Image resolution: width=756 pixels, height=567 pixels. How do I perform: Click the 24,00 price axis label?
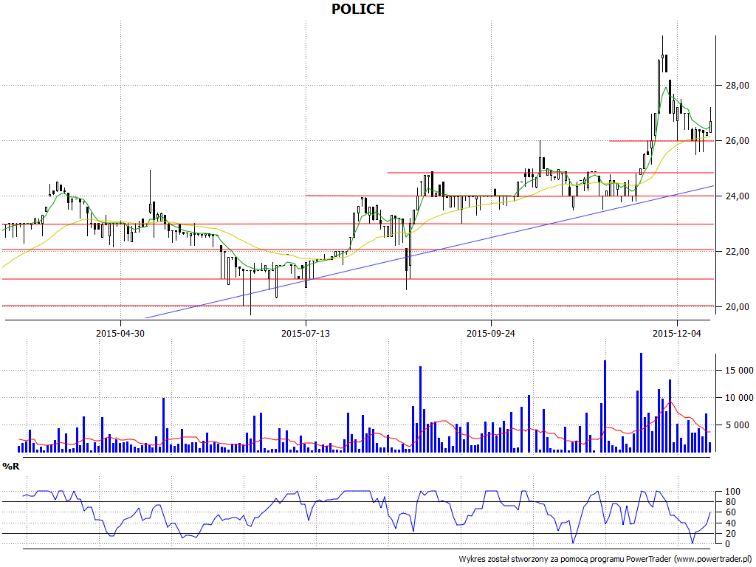coord(738,196)
